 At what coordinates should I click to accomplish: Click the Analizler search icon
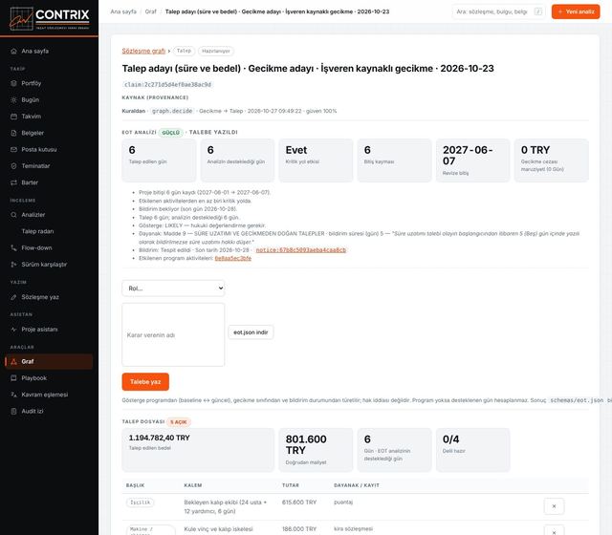13,214
